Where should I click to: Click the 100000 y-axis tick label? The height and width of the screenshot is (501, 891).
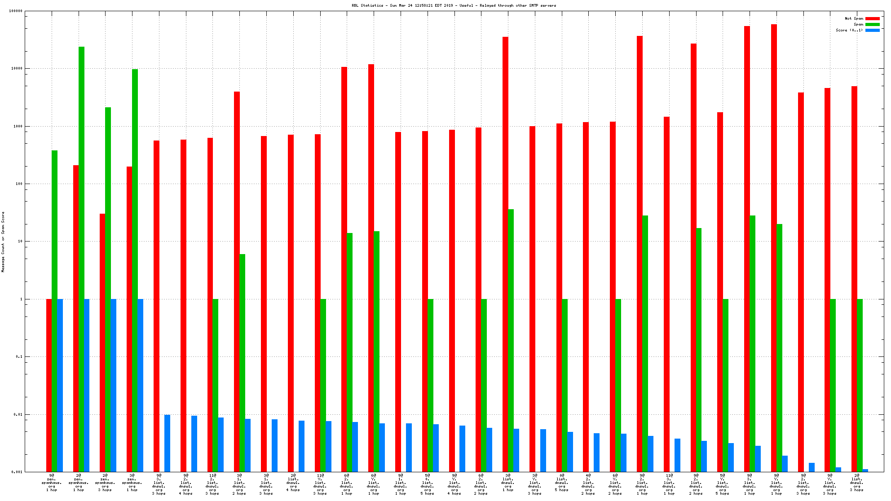point(16,11)
